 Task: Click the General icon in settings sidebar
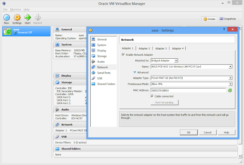point(93,39)
